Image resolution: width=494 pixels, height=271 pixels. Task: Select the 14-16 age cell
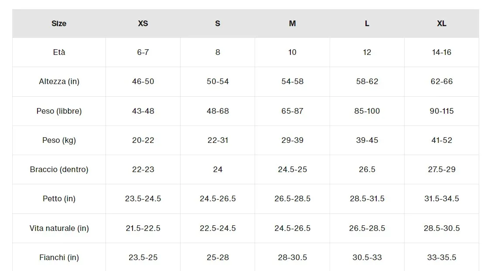[x=441, y=52]
